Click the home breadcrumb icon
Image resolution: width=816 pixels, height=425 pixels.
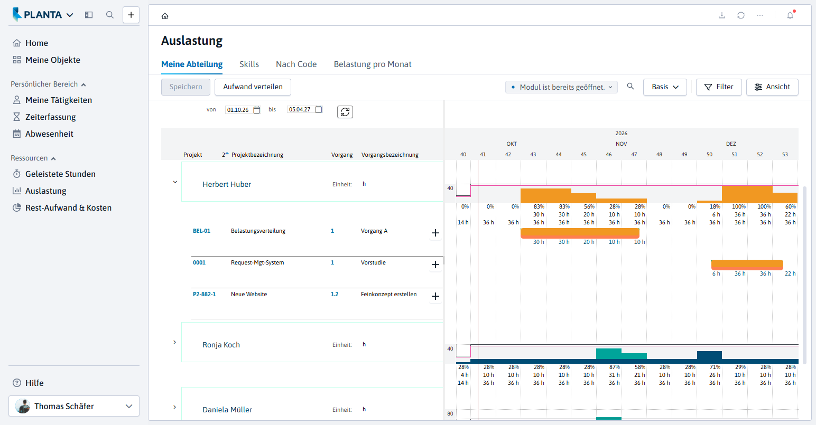[x=165, y=16]
